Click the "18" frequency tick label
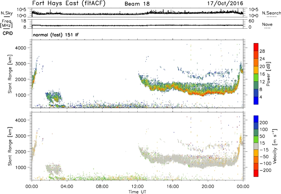 pos(24,21)
